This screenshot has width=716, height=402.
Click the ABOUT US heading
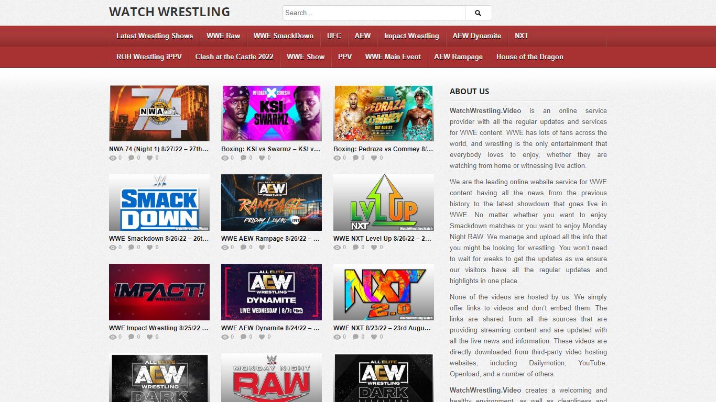click(469, 92)
